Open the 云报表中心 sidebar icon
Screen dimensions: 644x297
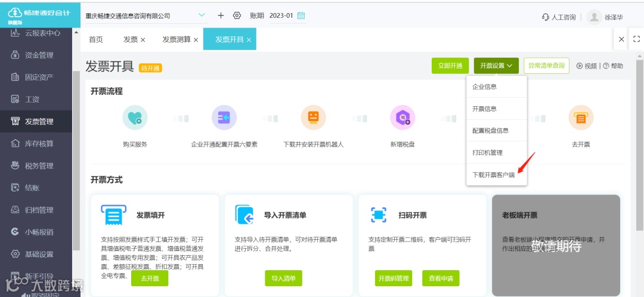pos(15,33)
